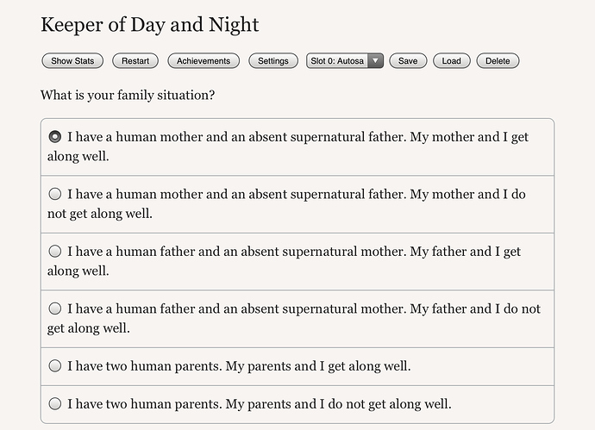Select radio for human mother, not getting along
This screenshot has height=430, width=595.
pyautogui.click(x=55, y=195)
